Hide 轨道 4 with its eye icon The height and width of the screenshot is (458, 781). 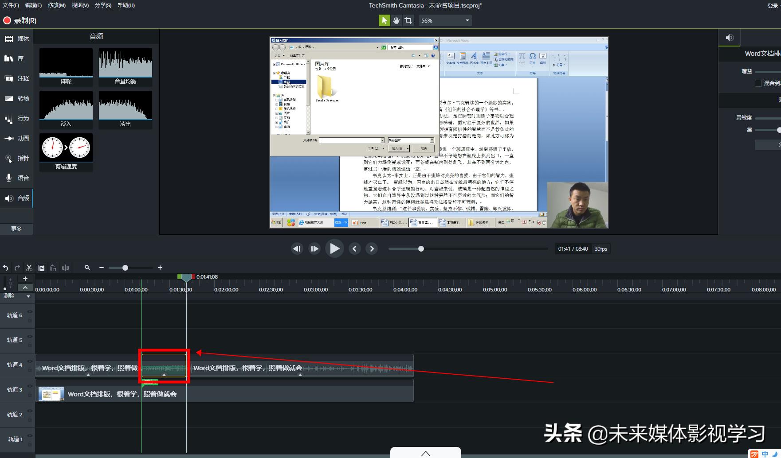coord(30,361)
